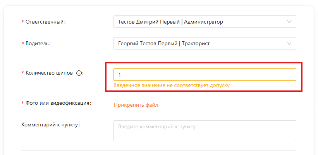Click the red asterisk before Водитель
This screenshot has width=318, height=155.
click(x=22, y=44)
